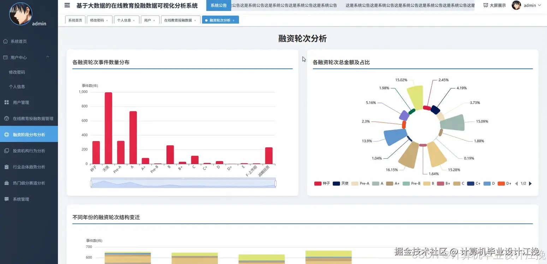Toggle the B legend series

pos(429,184)
